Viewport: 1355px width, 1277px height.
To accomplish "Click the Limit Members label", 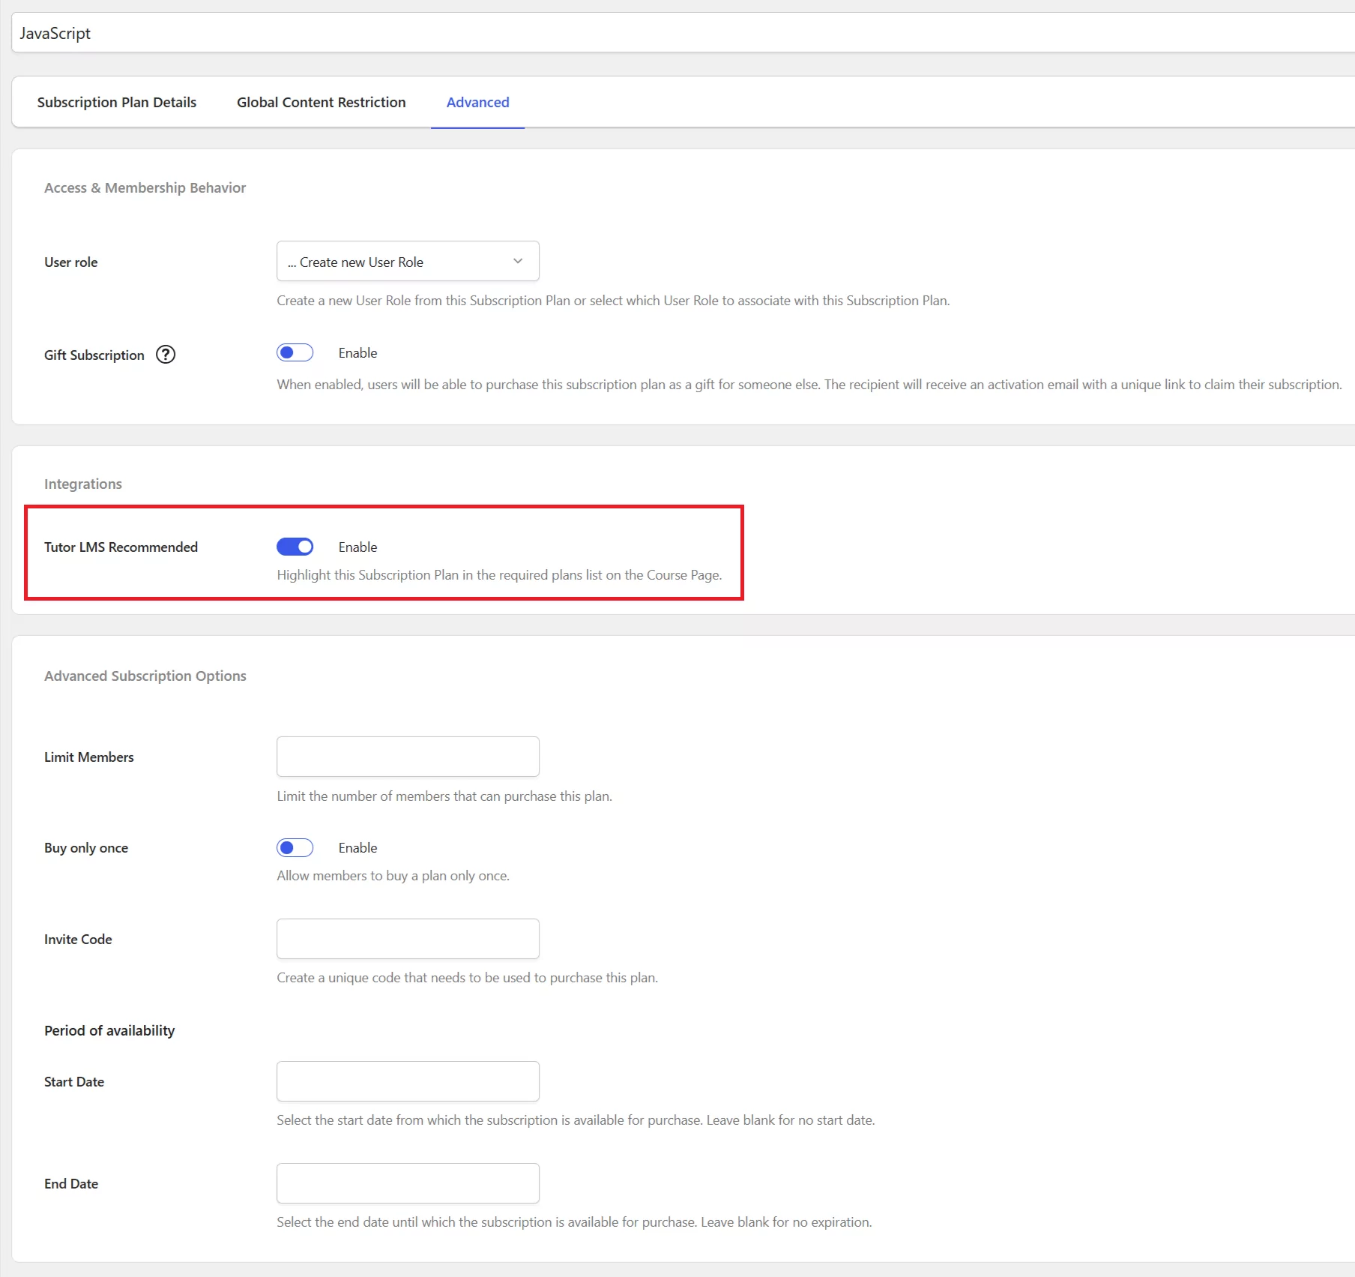I will (x=89, y=757).
